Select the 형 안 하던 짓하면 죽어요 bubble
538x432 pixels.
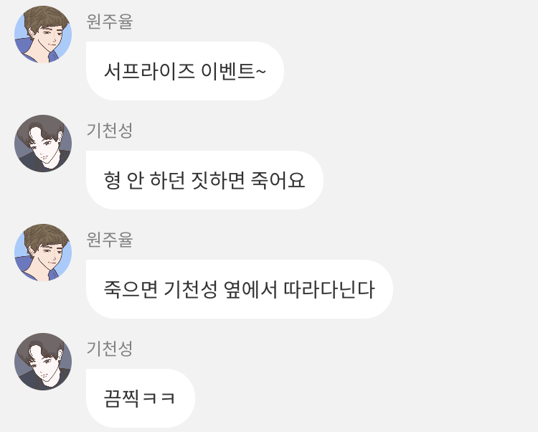pos(205,180)
